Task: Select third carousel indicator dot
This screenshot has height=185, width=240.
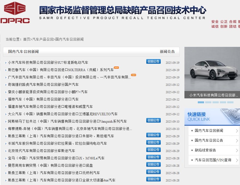Action: tap(215, 102)
